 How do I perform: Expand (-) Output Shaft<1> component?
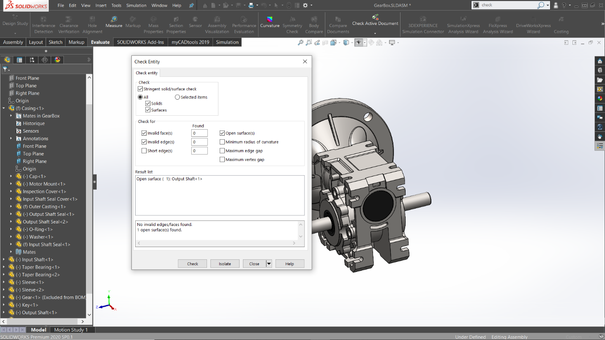[4, 313]
